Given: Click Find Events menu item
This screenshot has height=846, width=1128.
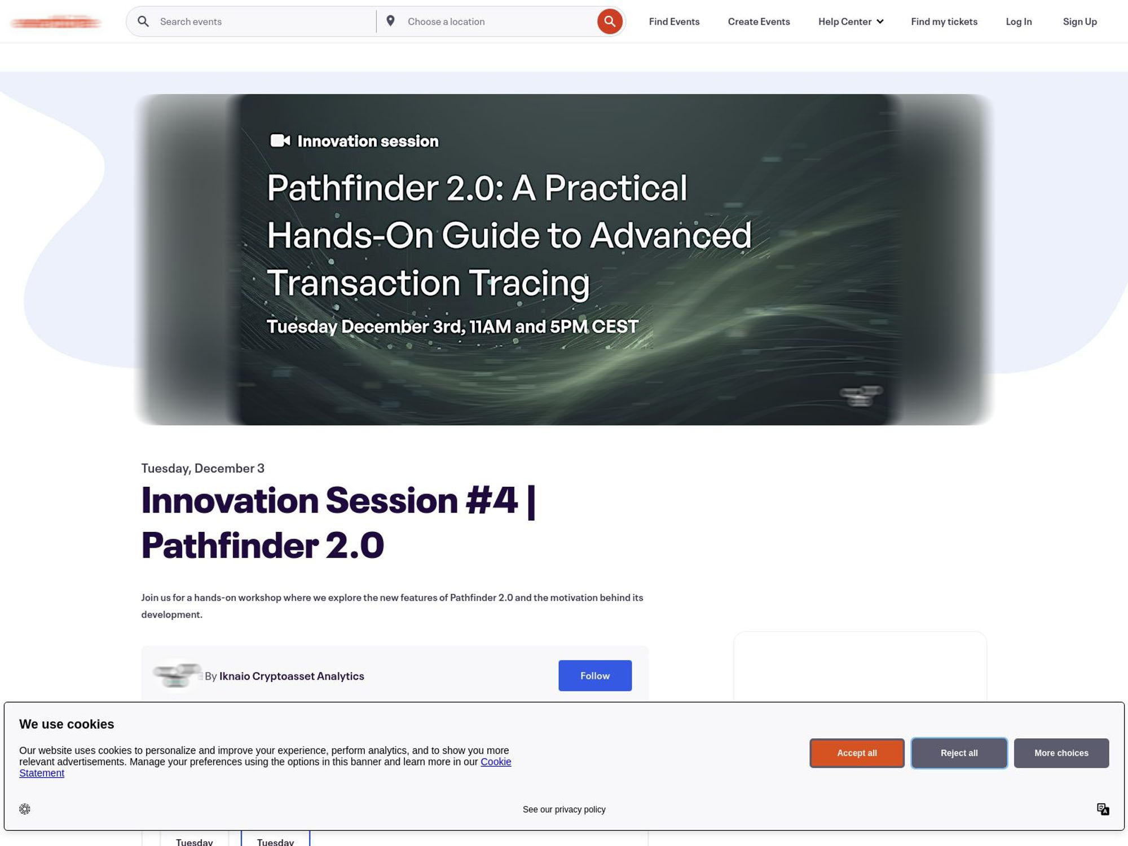Looking at the screenshot, I should (x=674, y=21).
